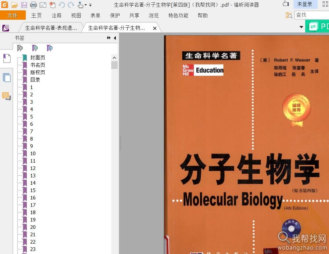This screenshot has width=329, height=254.
Task: Expand bookmarks panel with double-arrow icon
Action: 109,38
